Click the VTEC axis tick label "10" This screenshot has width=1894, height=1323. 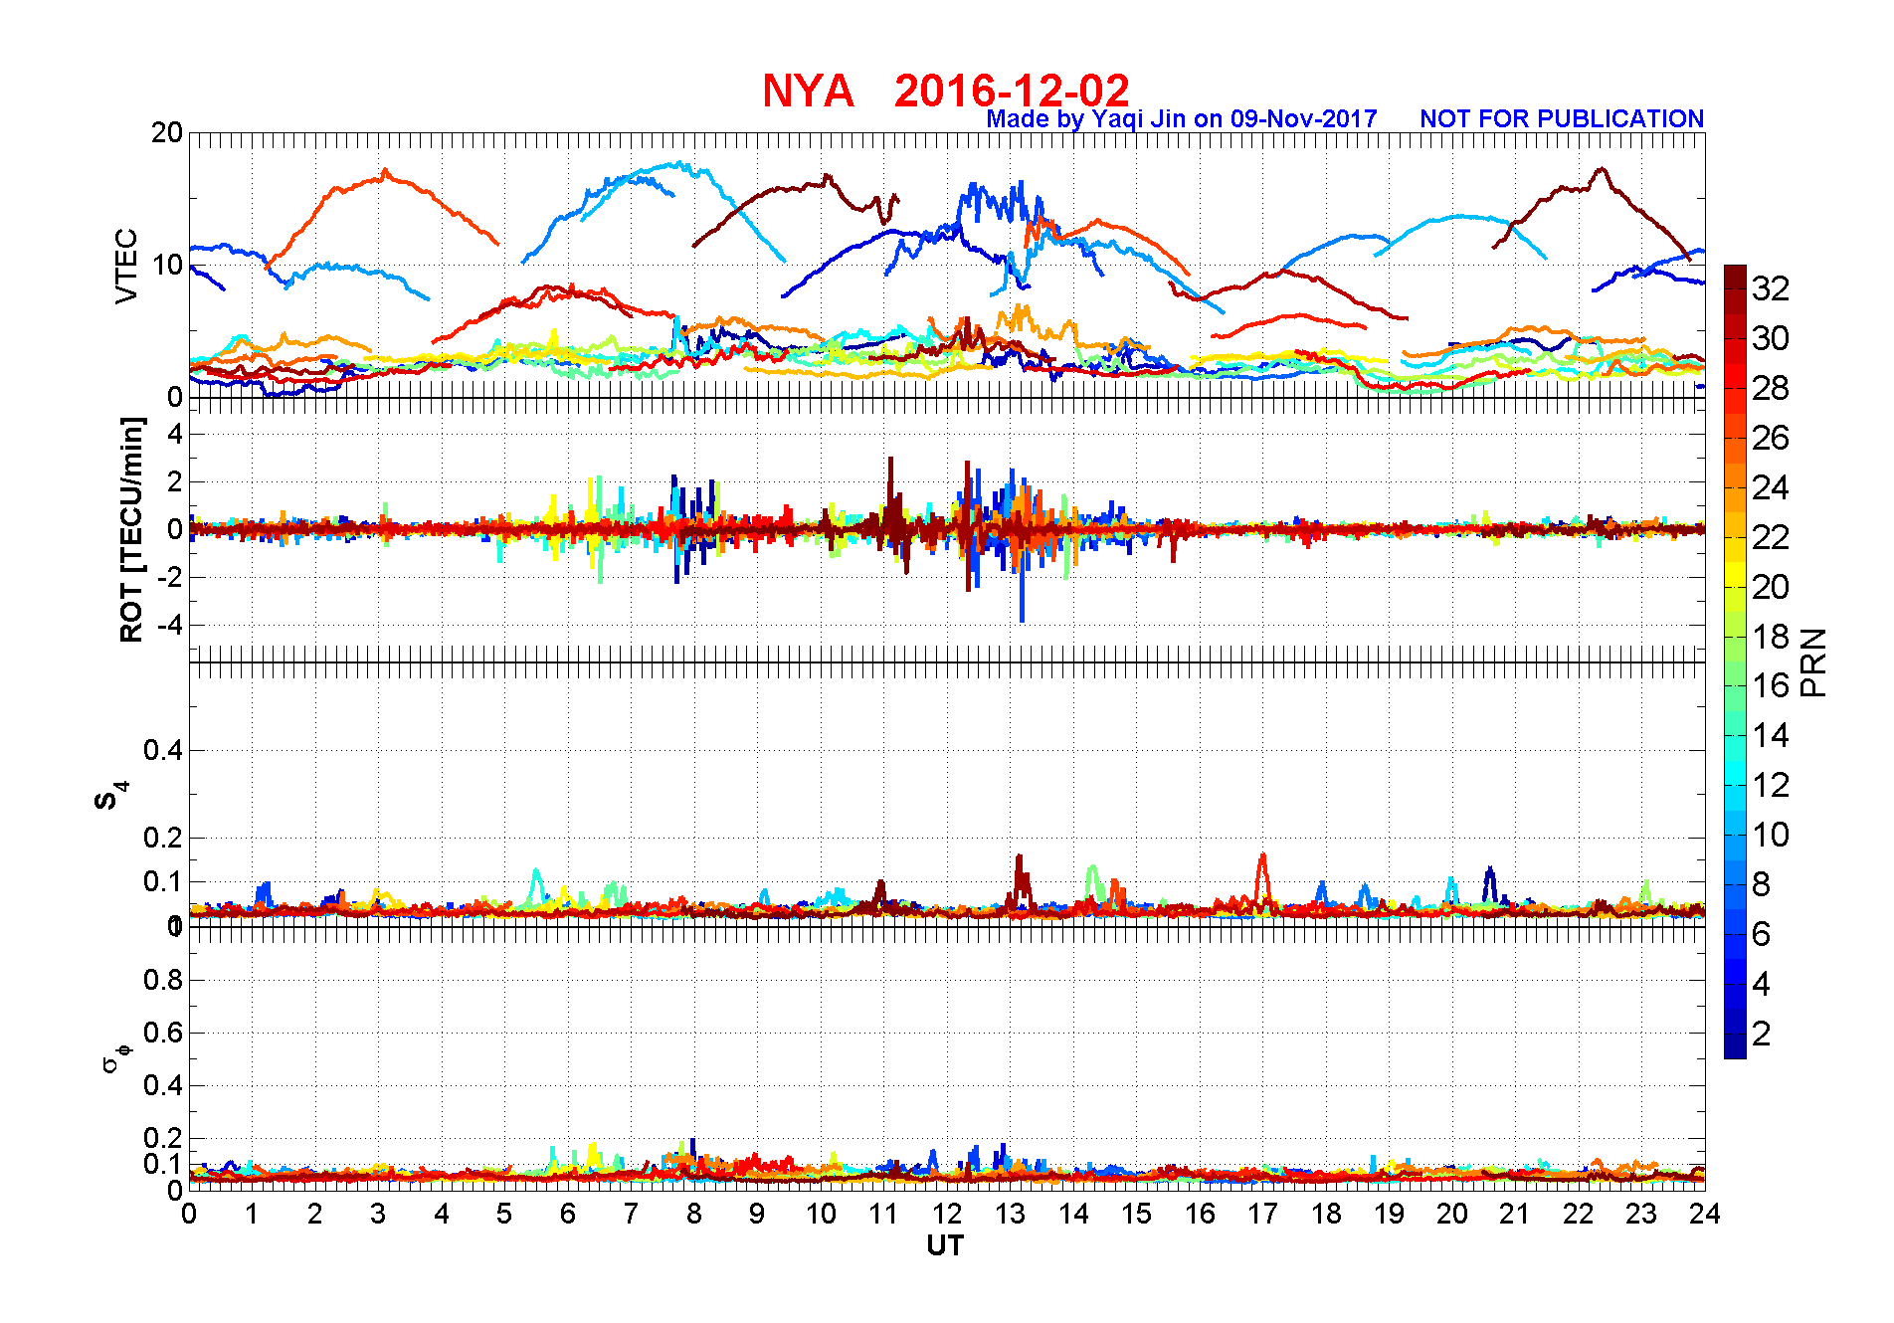167,265
